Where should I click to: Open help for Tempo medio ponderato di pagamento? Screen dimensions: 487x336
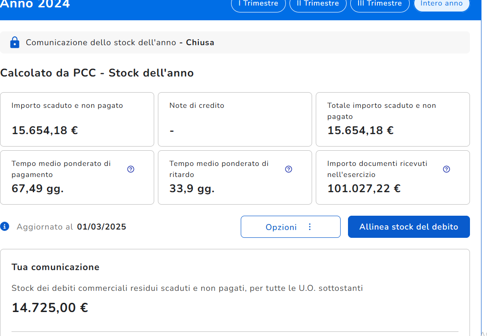131,169
